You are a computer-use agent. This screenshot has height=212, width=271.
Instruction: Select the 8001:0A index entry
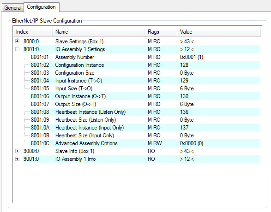point(40,128)
